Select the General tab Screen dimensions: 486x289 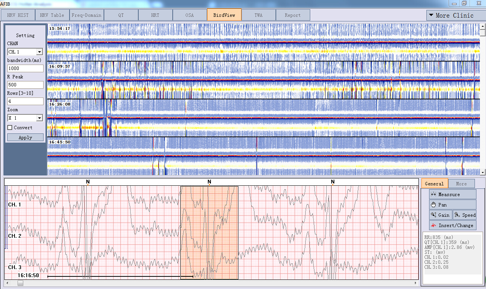click(x=434, y=183)
